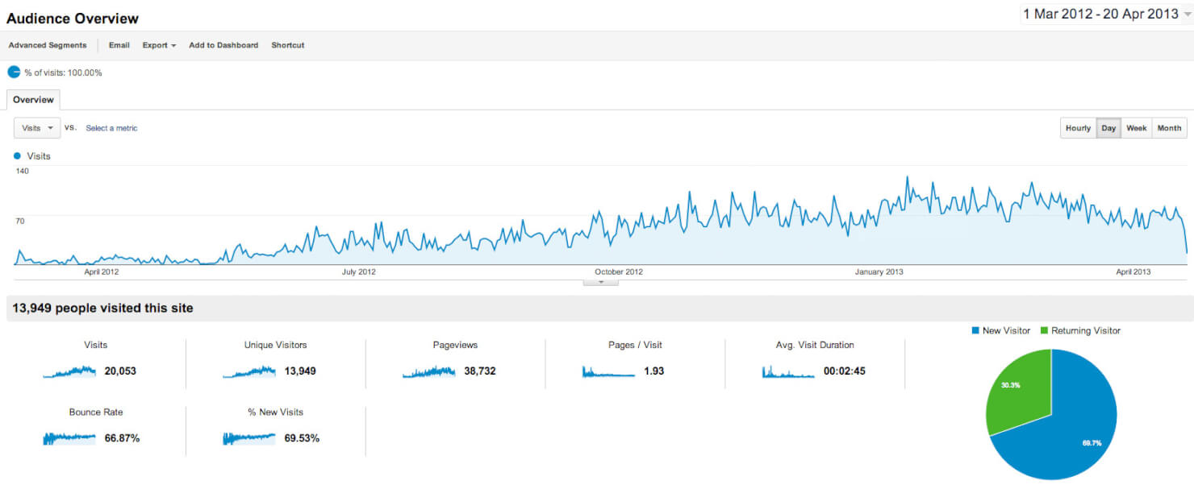This screenshot has width=1194, height=489.
Task: Add report to Dashboard
Action: pos(223,45)
